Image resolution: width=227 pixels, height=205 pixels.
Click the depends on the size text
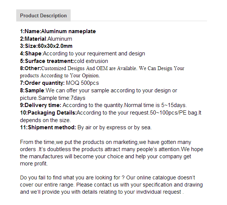point(45,120)
